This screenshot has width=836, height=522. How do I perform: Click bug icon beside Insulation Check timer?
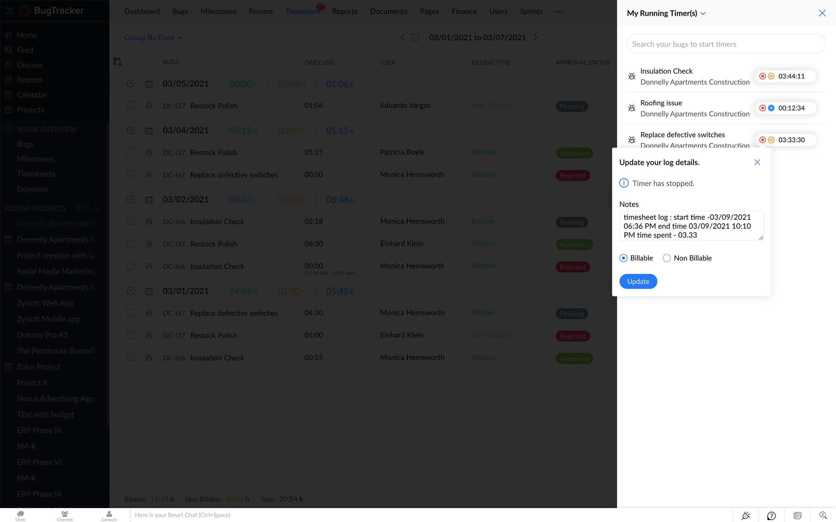632,76
